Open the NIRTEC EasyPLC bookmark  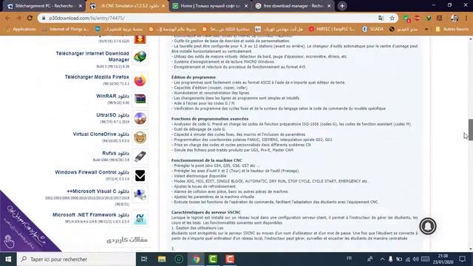[x=332, y=30]
